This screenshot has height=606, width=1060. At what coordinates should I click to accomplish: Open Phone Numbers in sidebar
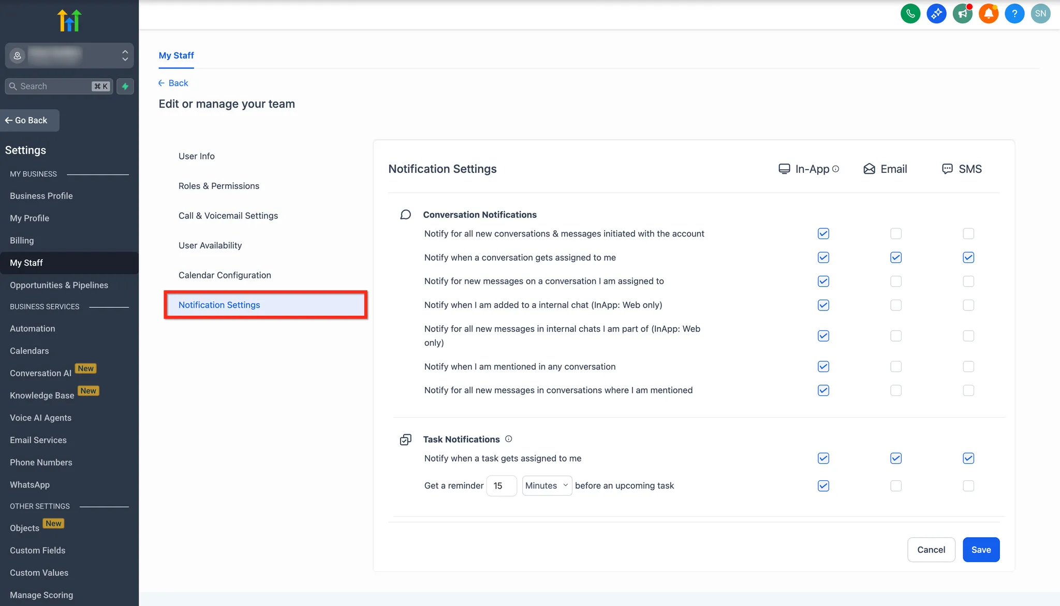point(41,462)
